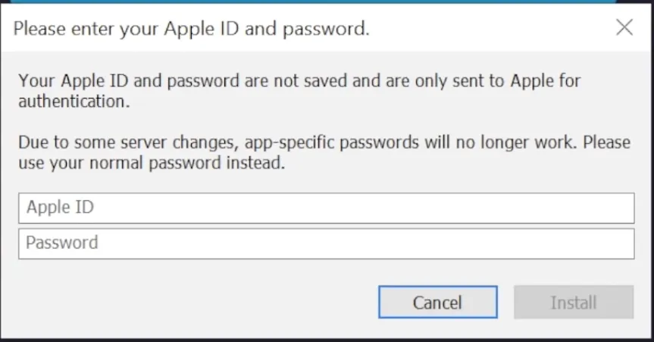Image resolution: width=654 pixels, height=342 pixels.
Task: Click the words "sent to Apple for"
Action: point(517,80)
